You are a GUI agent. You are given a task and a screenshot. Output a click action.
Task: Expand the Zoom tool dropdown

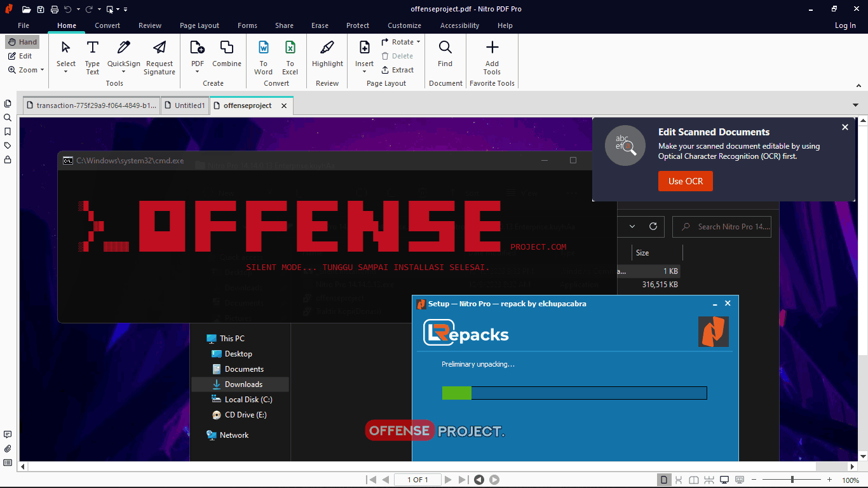click(x=42, y=70)
